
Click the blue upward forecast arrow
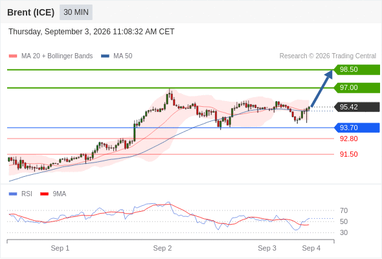pyautogui.click(x=322, y=88)
